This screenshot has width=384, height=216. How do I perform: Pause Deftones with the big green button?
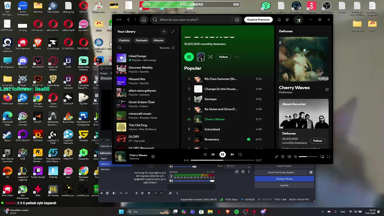(x=189, y=57)
